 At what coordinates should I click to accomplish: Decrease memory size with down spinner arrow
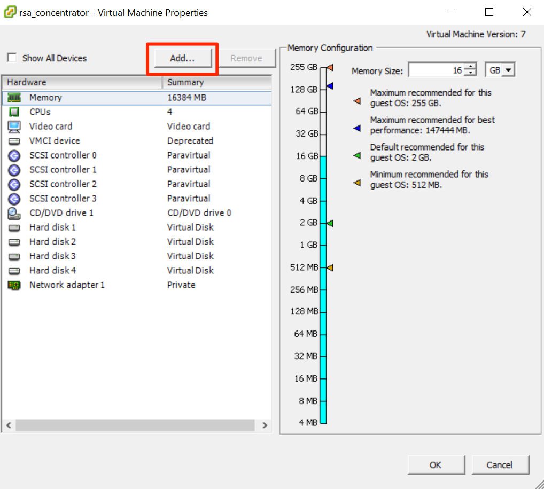click(470, 73)
